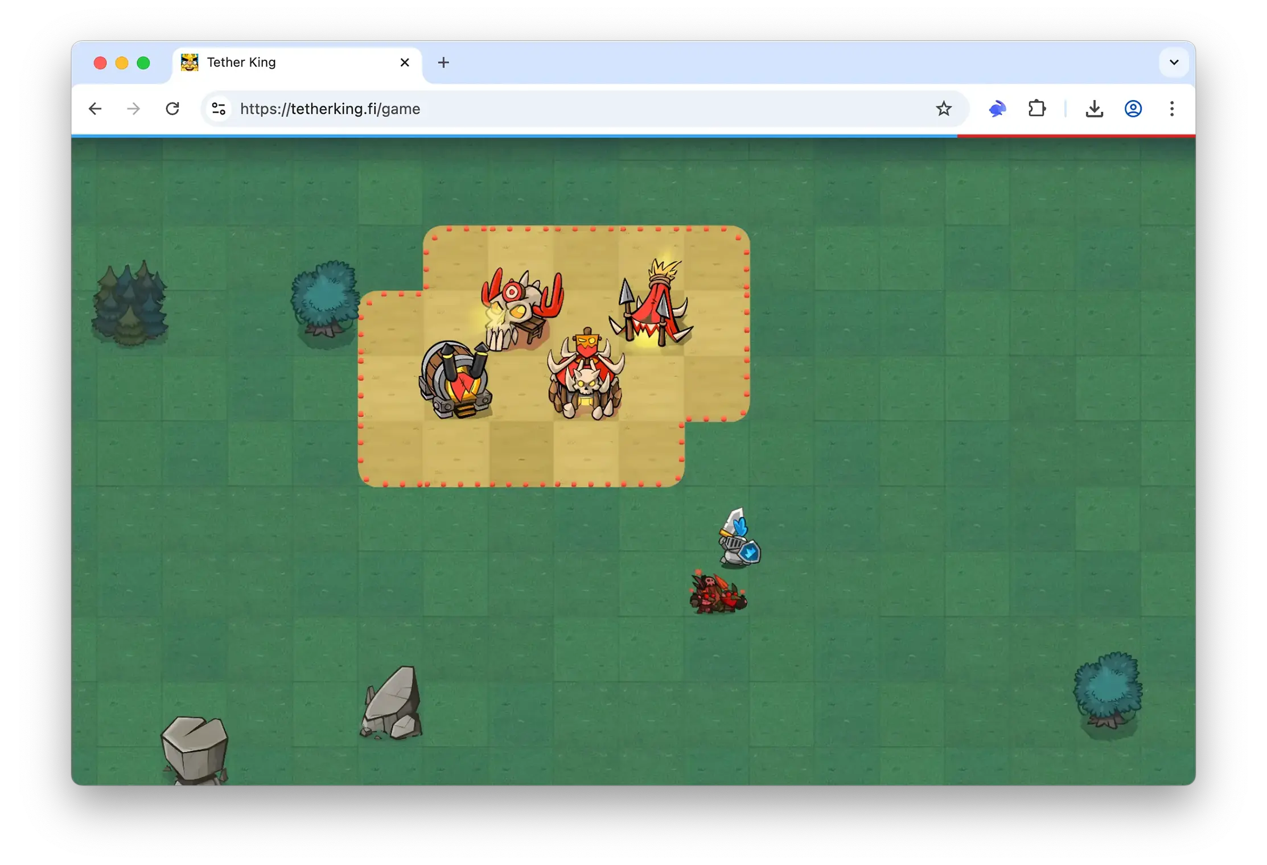Image resolution: width=1267 pixels, height=865 pixels.
Task: Open the profile account icon
Action: 1133,109
